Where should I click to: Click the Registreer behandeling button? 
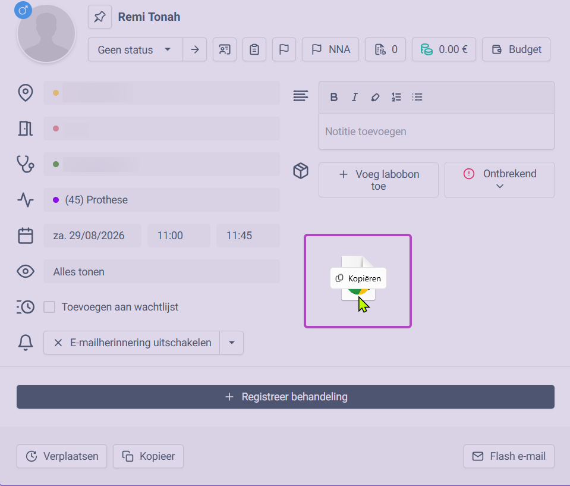pyautogui.click(x=285, y=397)
